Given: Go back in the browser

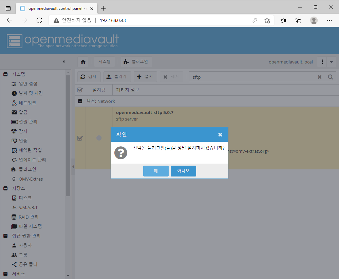Looking at the screenshot, I should pyautogui.click(x=10, y=20).
